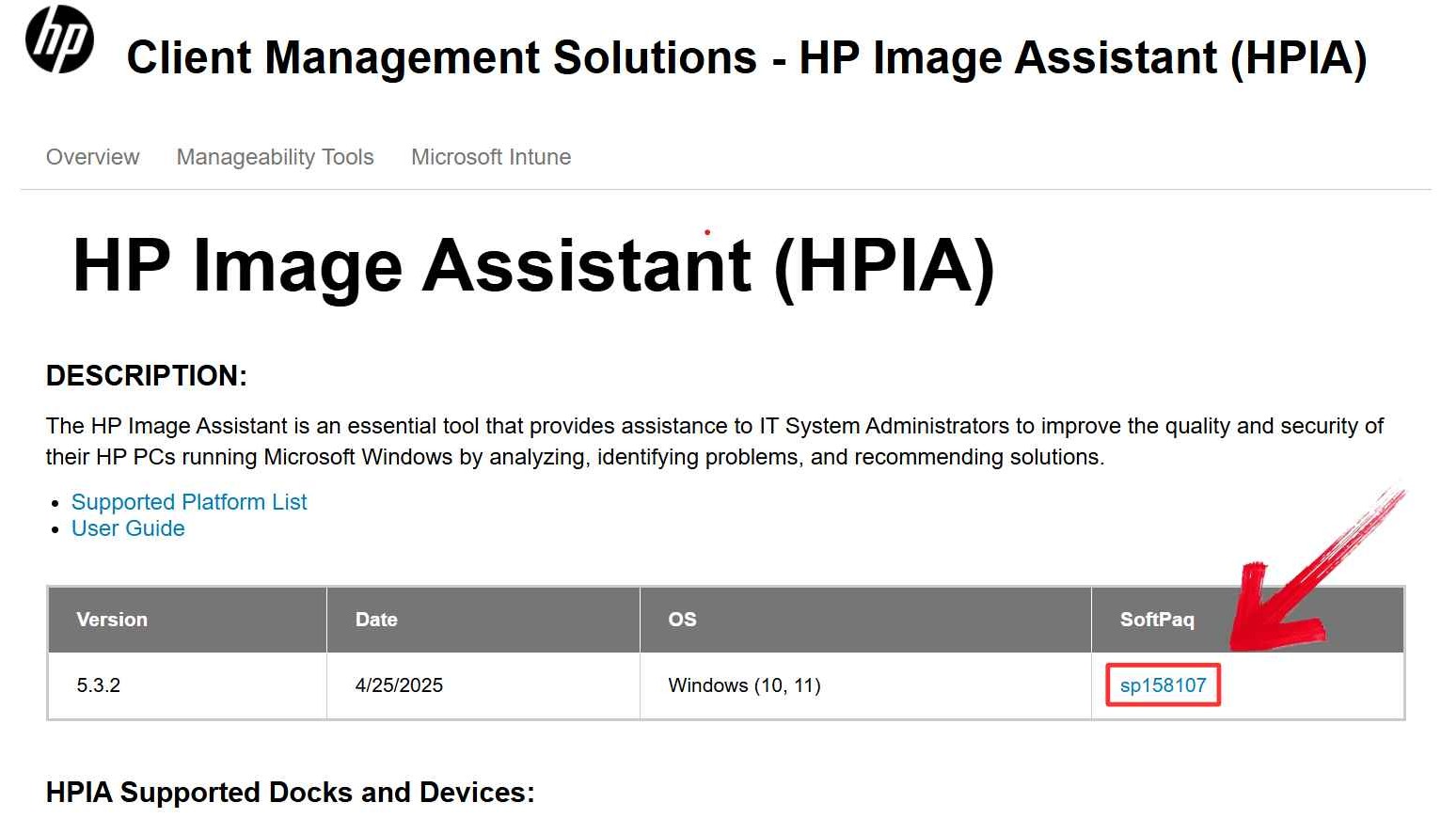Click the DESCRIPTION section heading
Viewport: 1441px width, 818px height.
(146, 375)
